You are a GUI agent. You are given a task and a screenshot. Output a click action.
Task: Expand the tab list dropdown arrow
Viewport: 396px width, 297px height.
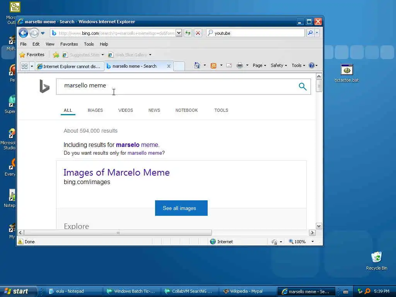(x=32, y=67)
